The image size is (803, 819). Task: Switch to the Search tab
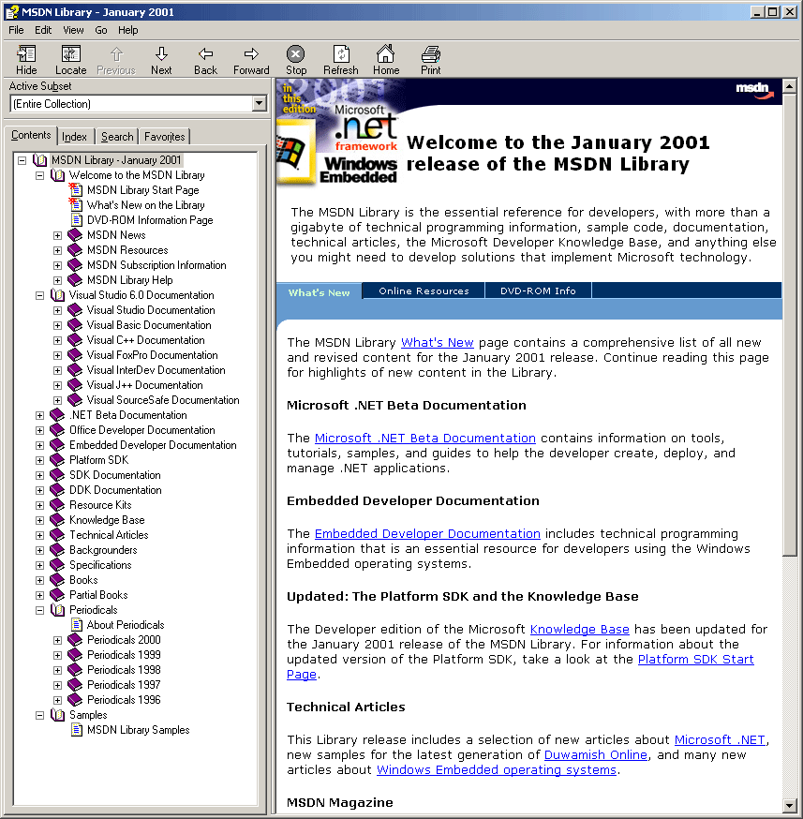[117, 136]
